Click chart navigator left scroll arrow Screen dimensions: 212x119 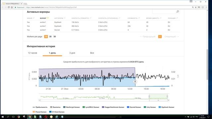click(x=40, y=100)
